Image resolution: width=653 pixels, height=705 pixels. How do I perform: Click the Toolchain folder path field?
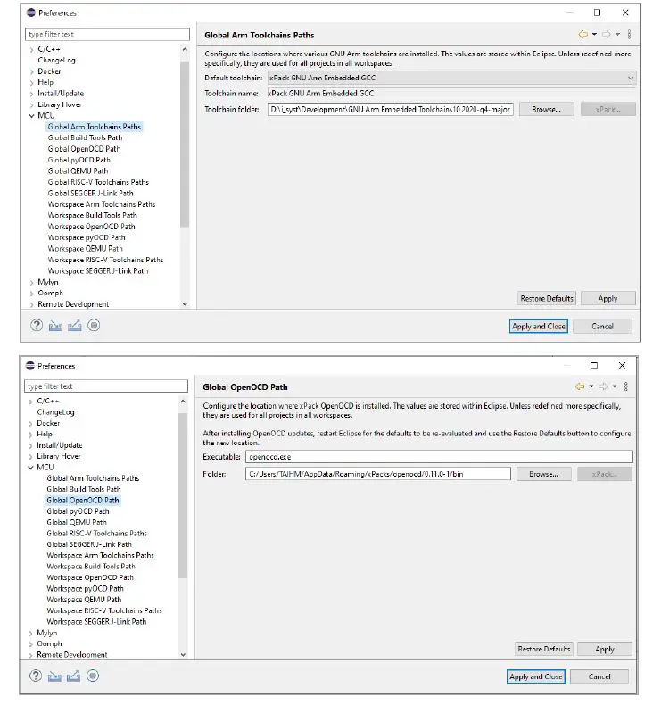(391, 109)
